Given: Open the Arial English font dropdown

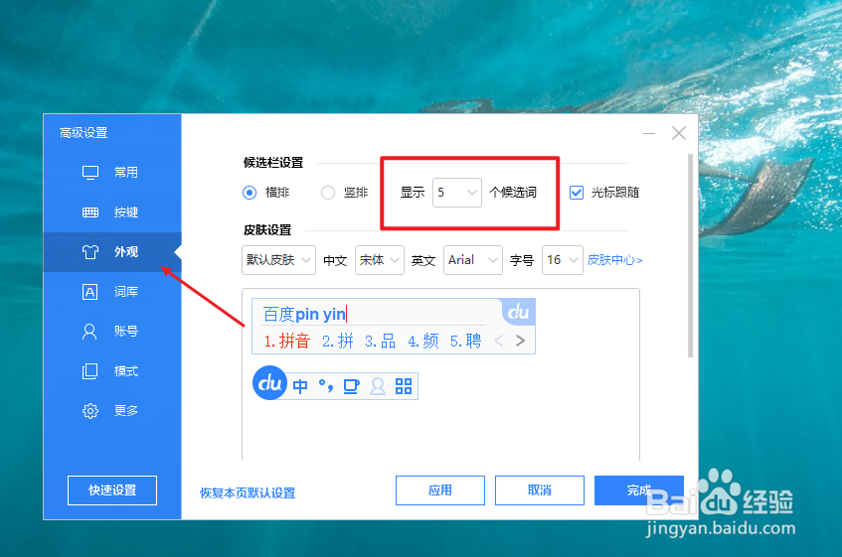Looking at the screenshot, I should [x=472, y=260].
